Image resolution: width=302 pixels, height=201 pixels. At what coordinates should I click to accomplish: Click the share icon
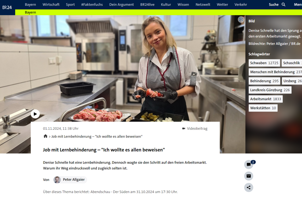pos(249,187)
